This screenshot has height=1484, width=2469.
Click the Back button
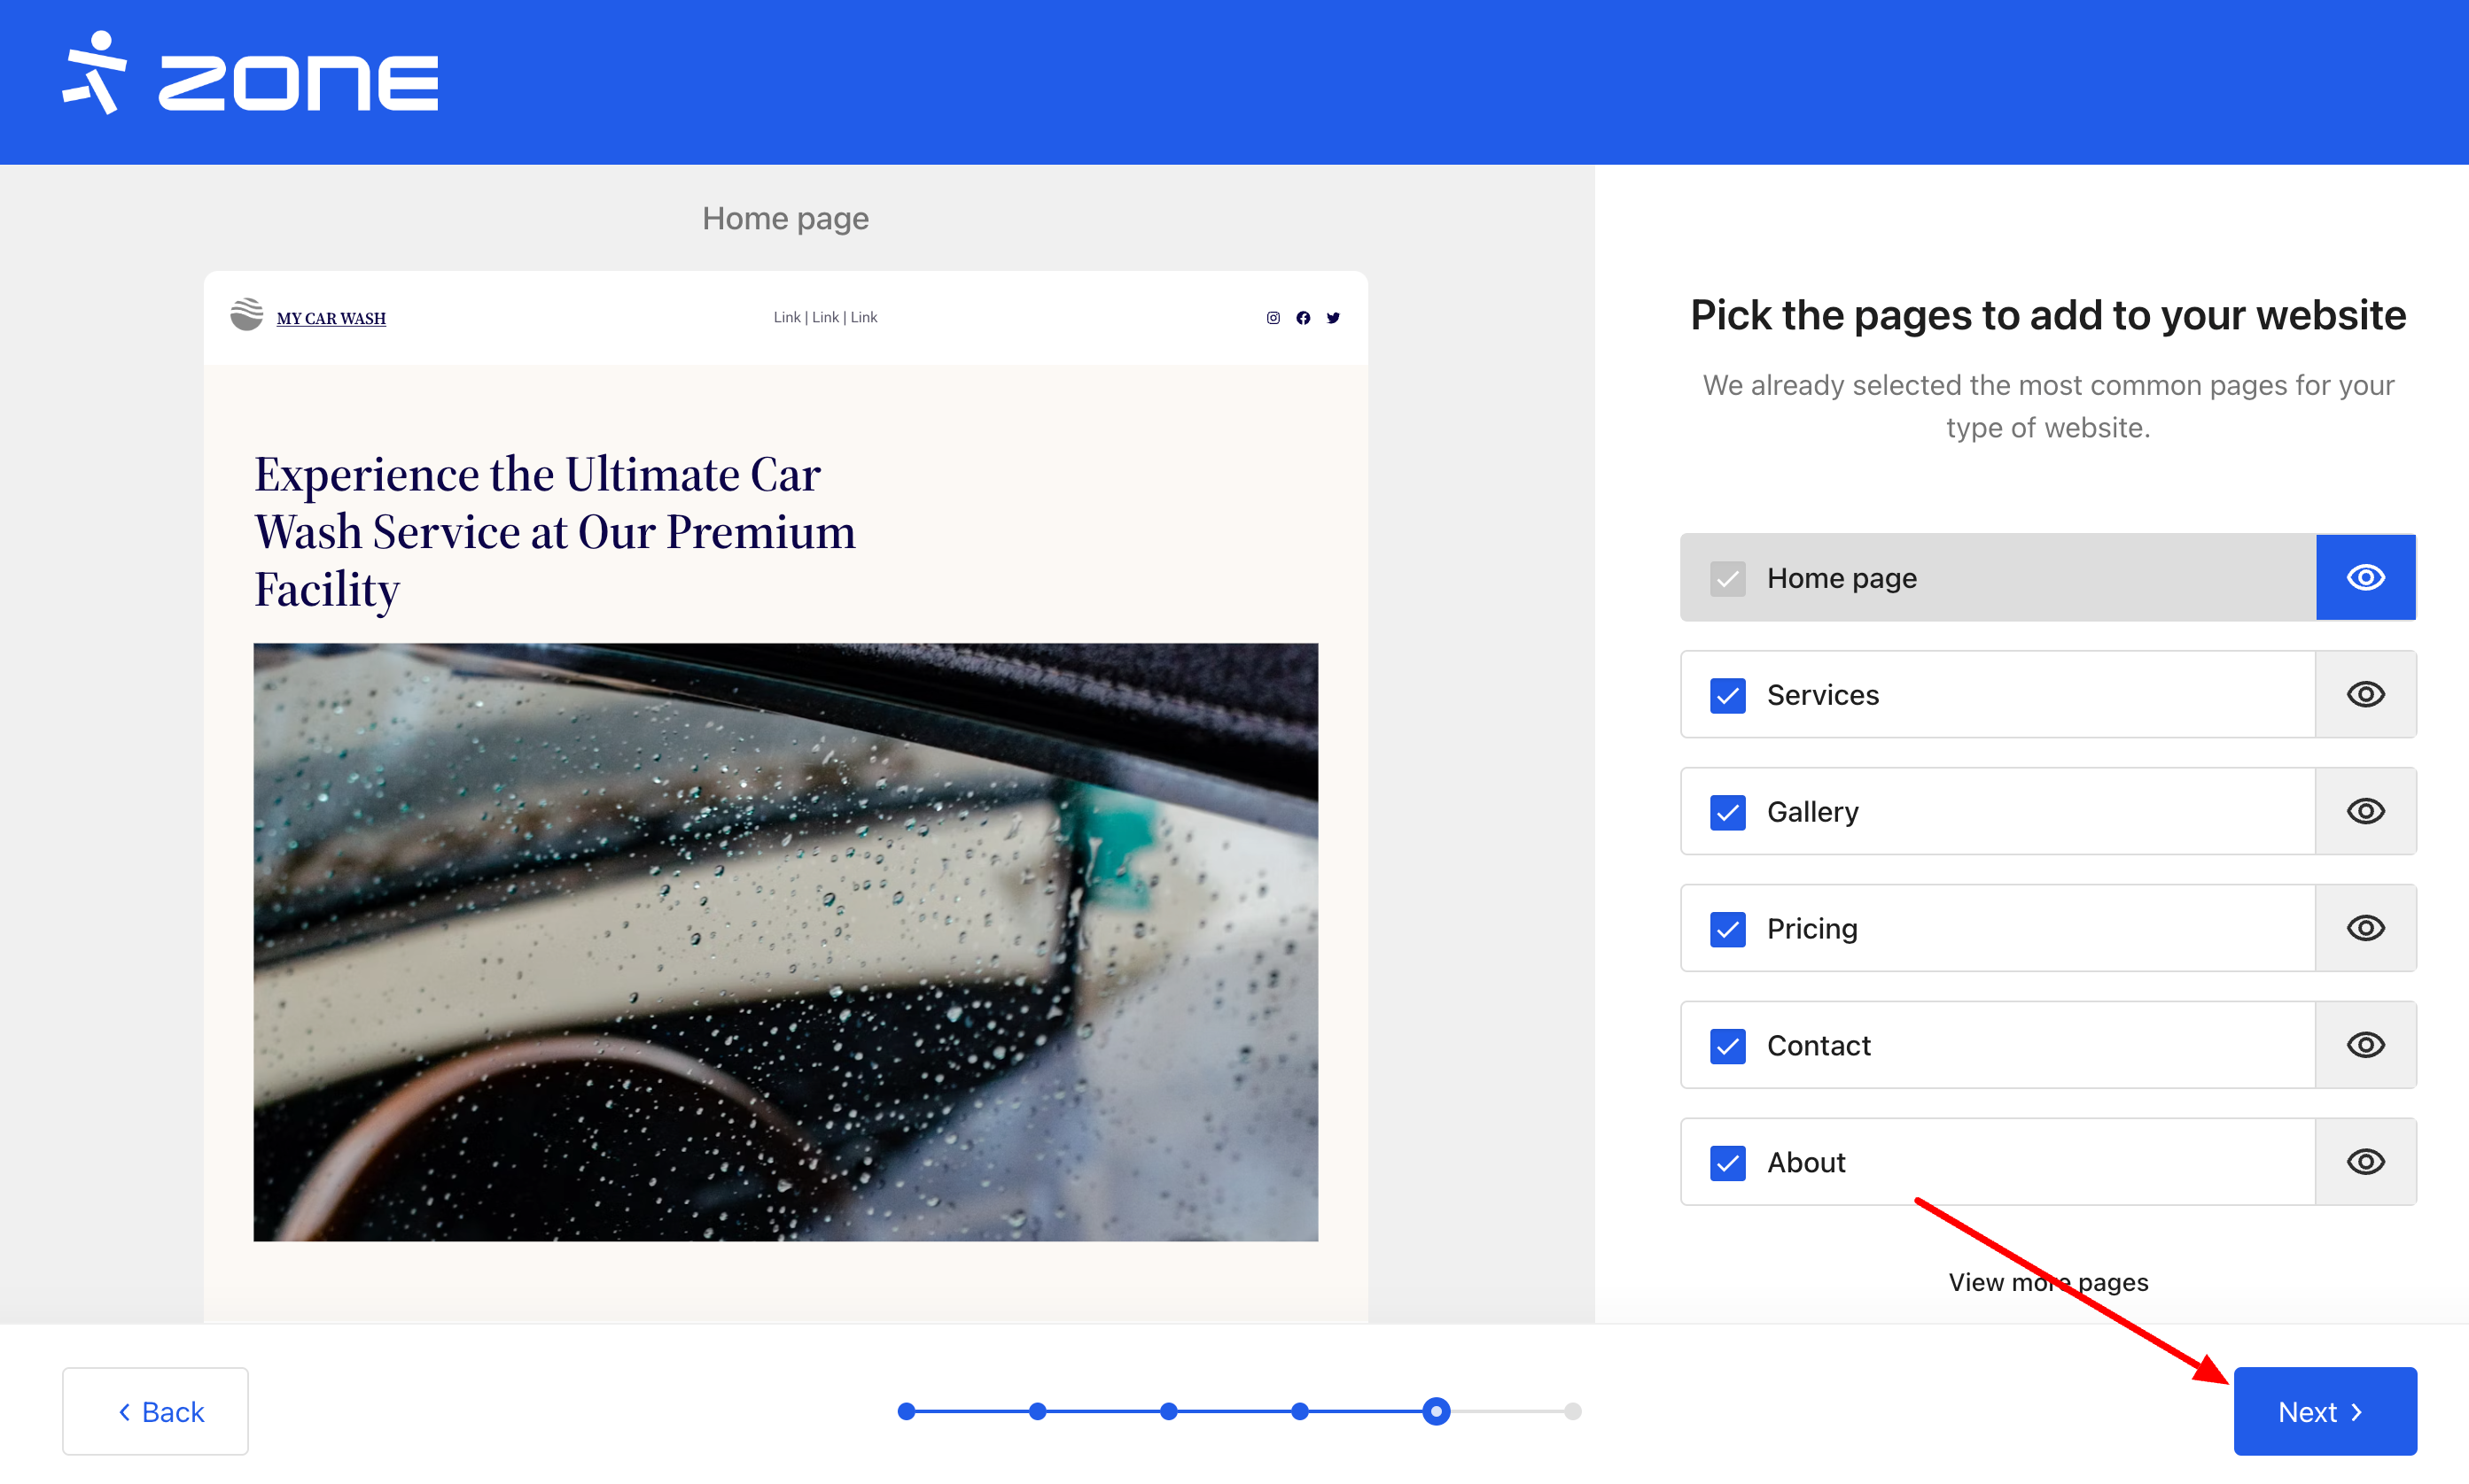coord(156,1412)
